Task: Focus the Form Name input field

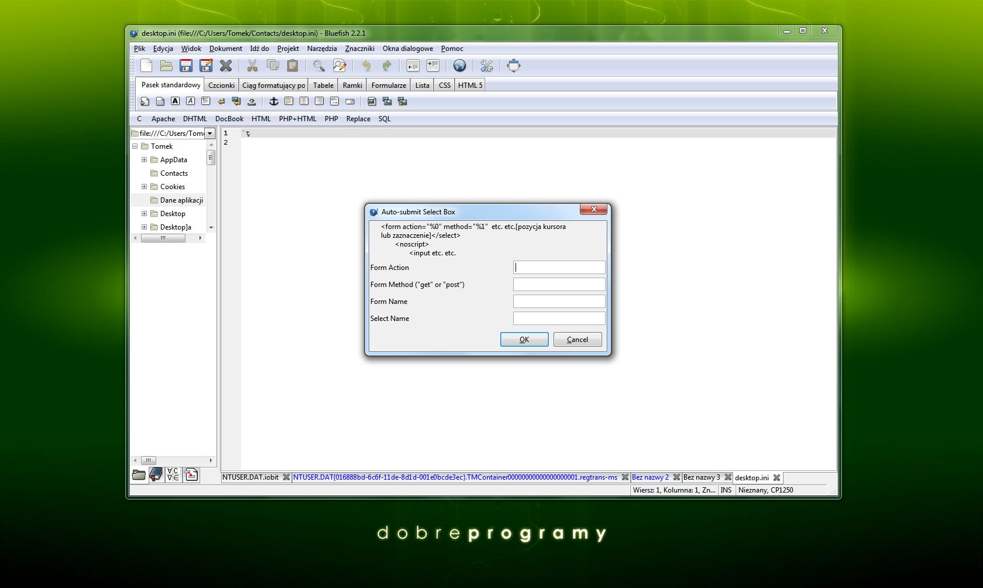Action: tap(559, 302)
